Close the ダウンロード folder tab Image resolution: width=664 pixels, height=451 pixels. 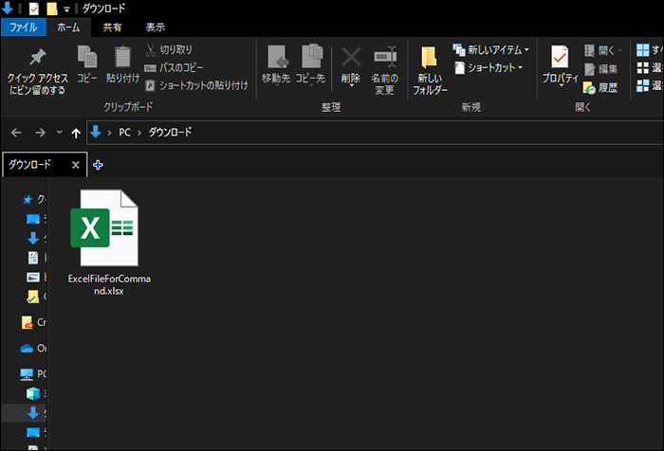[x=77, y=165]
